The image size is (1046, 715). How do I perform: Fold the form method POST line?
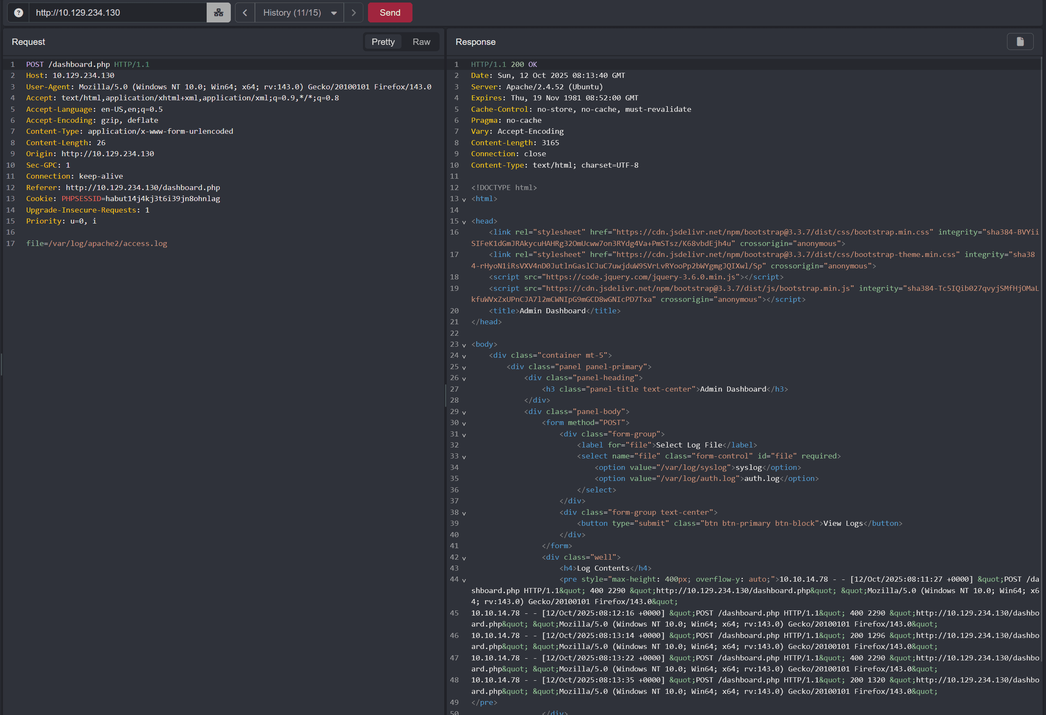coord(464,423)
